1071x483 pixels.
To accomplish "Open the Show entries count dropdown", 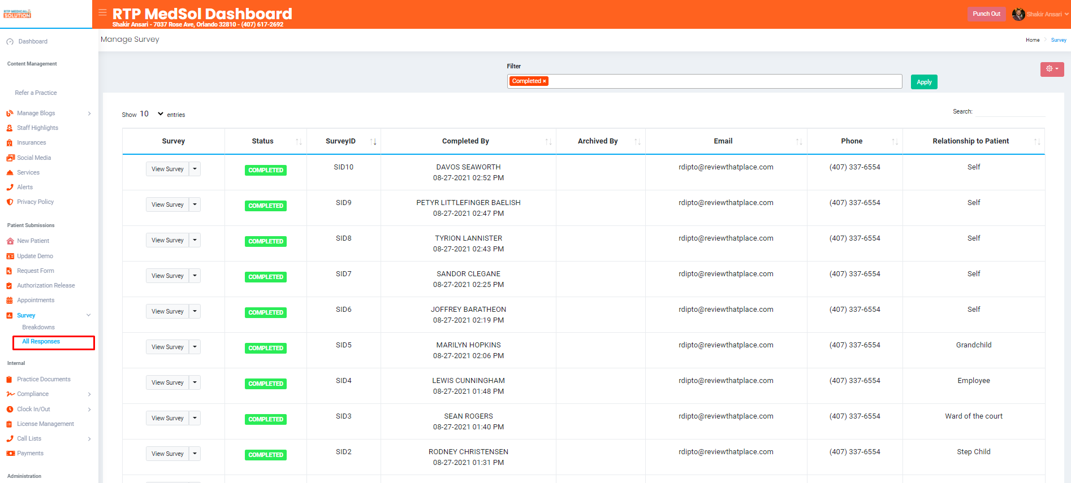I will click(152, 114).
